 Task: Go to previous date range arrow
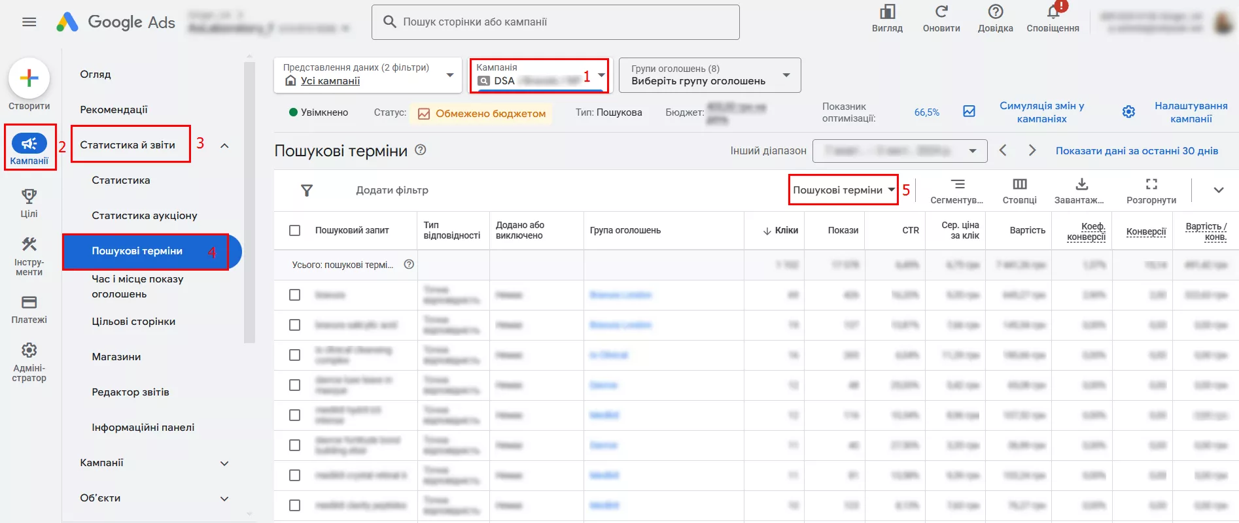pos(1003,150)
